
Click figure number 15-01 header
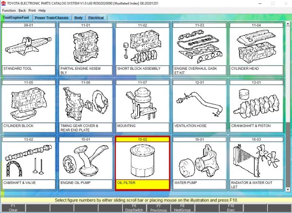coord(86,139)
